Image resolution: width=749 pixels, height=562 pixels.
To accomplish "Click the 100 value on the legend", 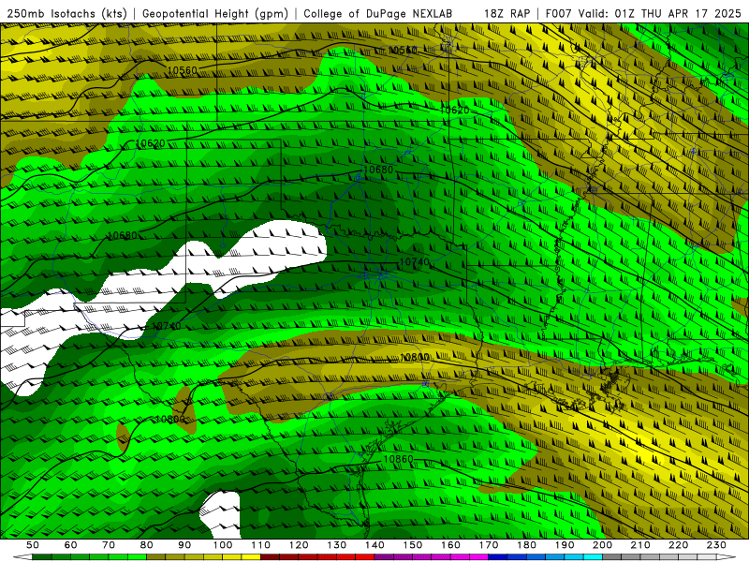I will tap(223, 545).
